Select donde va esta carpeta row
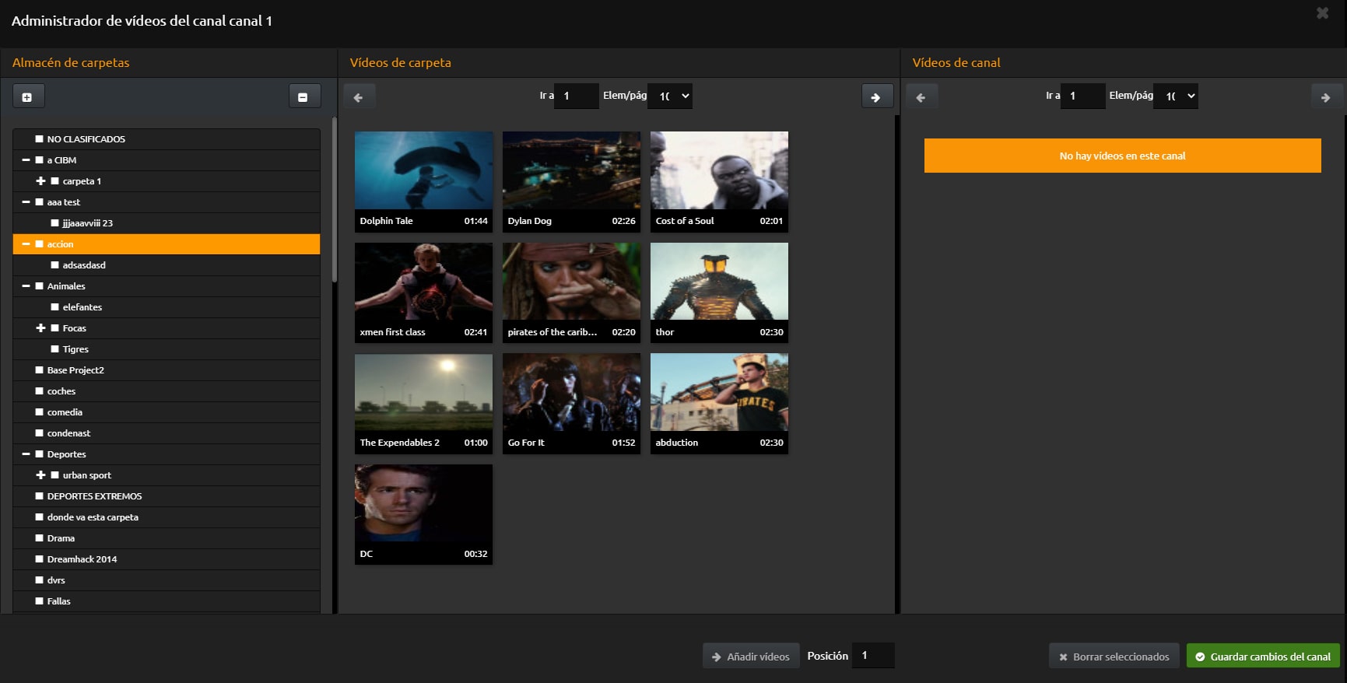 pyautogui.click(x=167, y=517)
